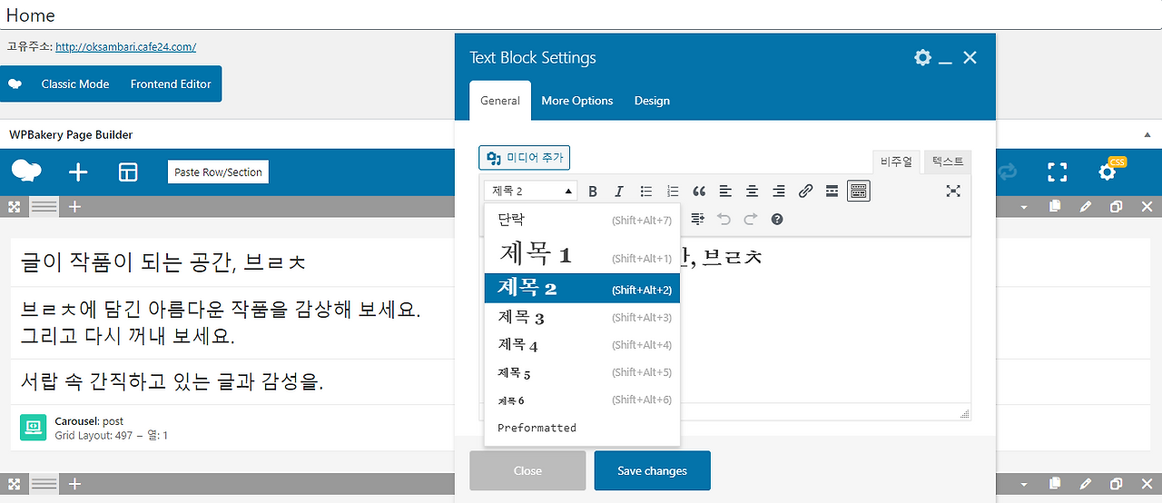Center align the text
The image size is (1162, 503).
click(752, 191)
